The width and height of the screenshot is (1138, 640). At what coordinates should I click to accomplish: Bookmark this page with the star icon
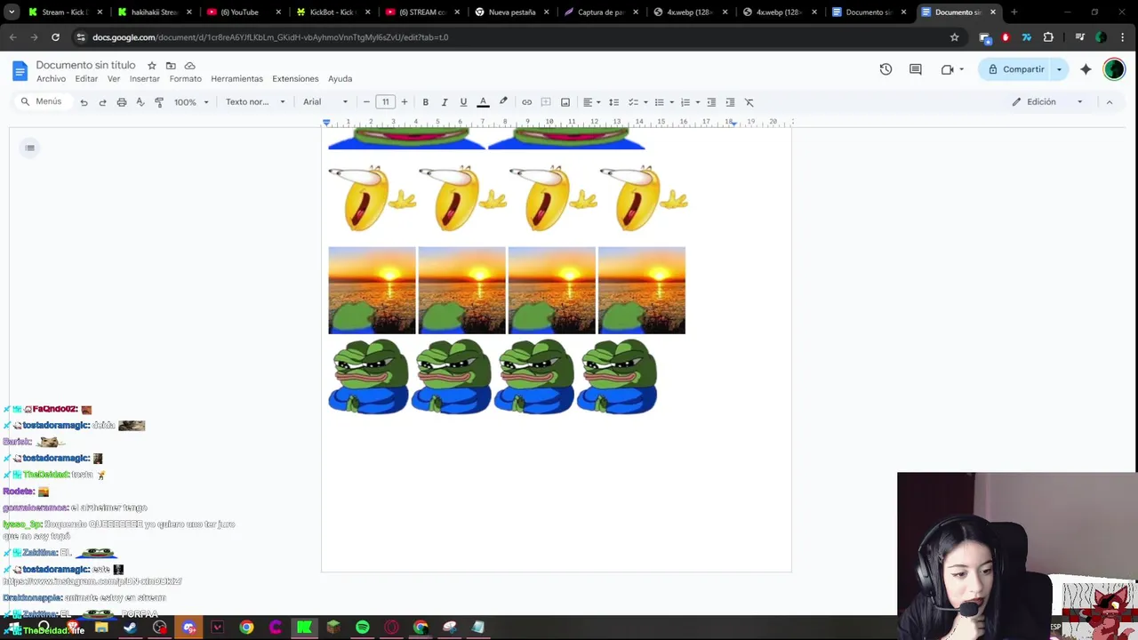[x=954, y=37]
